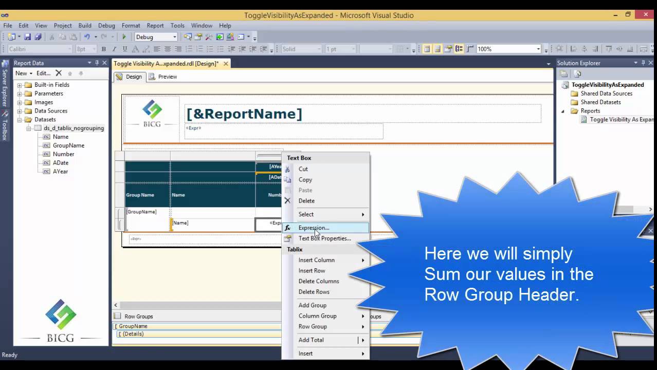Open the Format menu

pos(131,25)
